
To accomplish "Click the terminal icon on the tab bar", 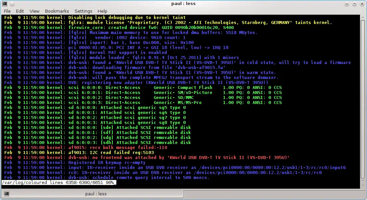I will click(x=7, y=194).
